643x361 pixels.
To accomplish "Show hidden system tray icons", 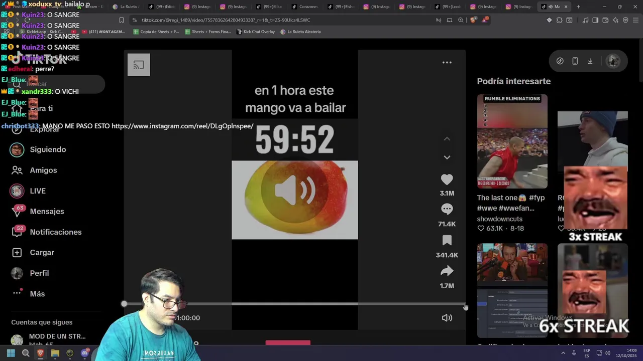I will coord(563,353).
